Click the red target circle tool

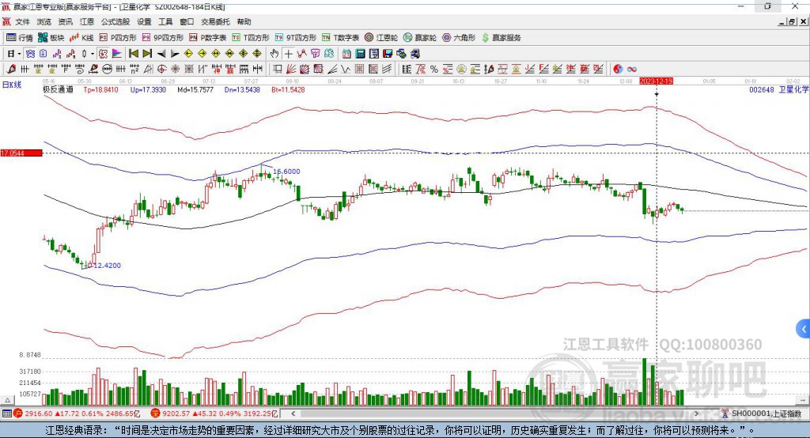pos(161,69)
